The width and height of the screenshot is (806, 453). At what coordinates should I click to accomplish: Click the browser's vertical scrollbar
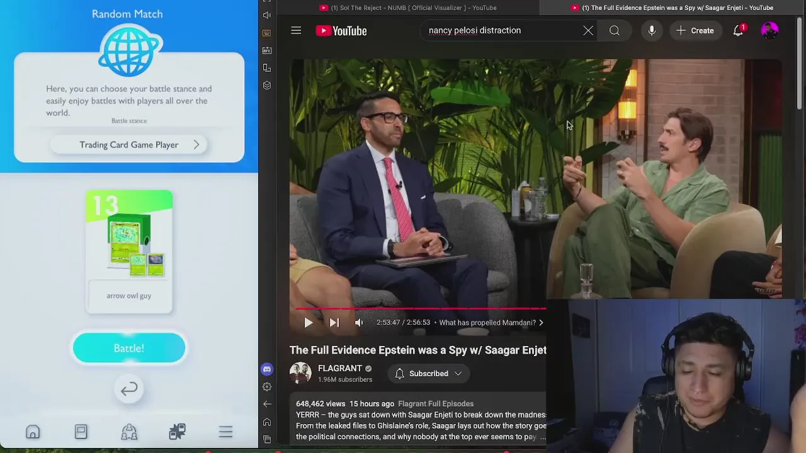pos(800,63)
